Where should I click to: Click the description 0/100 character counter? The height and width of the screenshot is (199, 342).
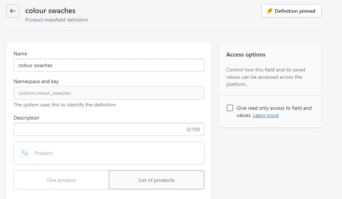tap(193, 129)
